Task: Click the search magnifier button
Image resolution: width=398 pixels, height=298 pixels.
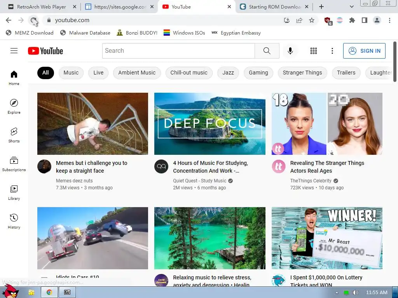Action: (x=267, y=51)
